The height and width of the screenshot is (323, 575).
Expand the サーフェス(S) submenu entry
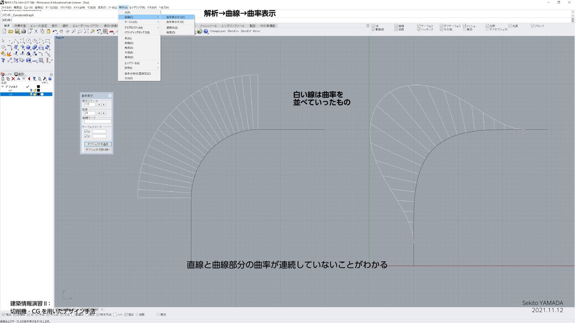tap(139, 22)
